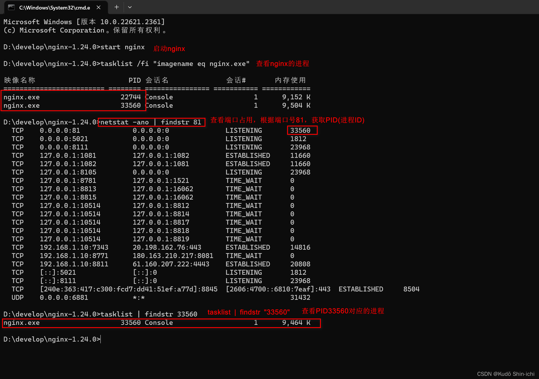Click local address 127.0.0.1:8813
Image resolution: width=539 pixels, height=379 pixels.
(x=68, y=189)
